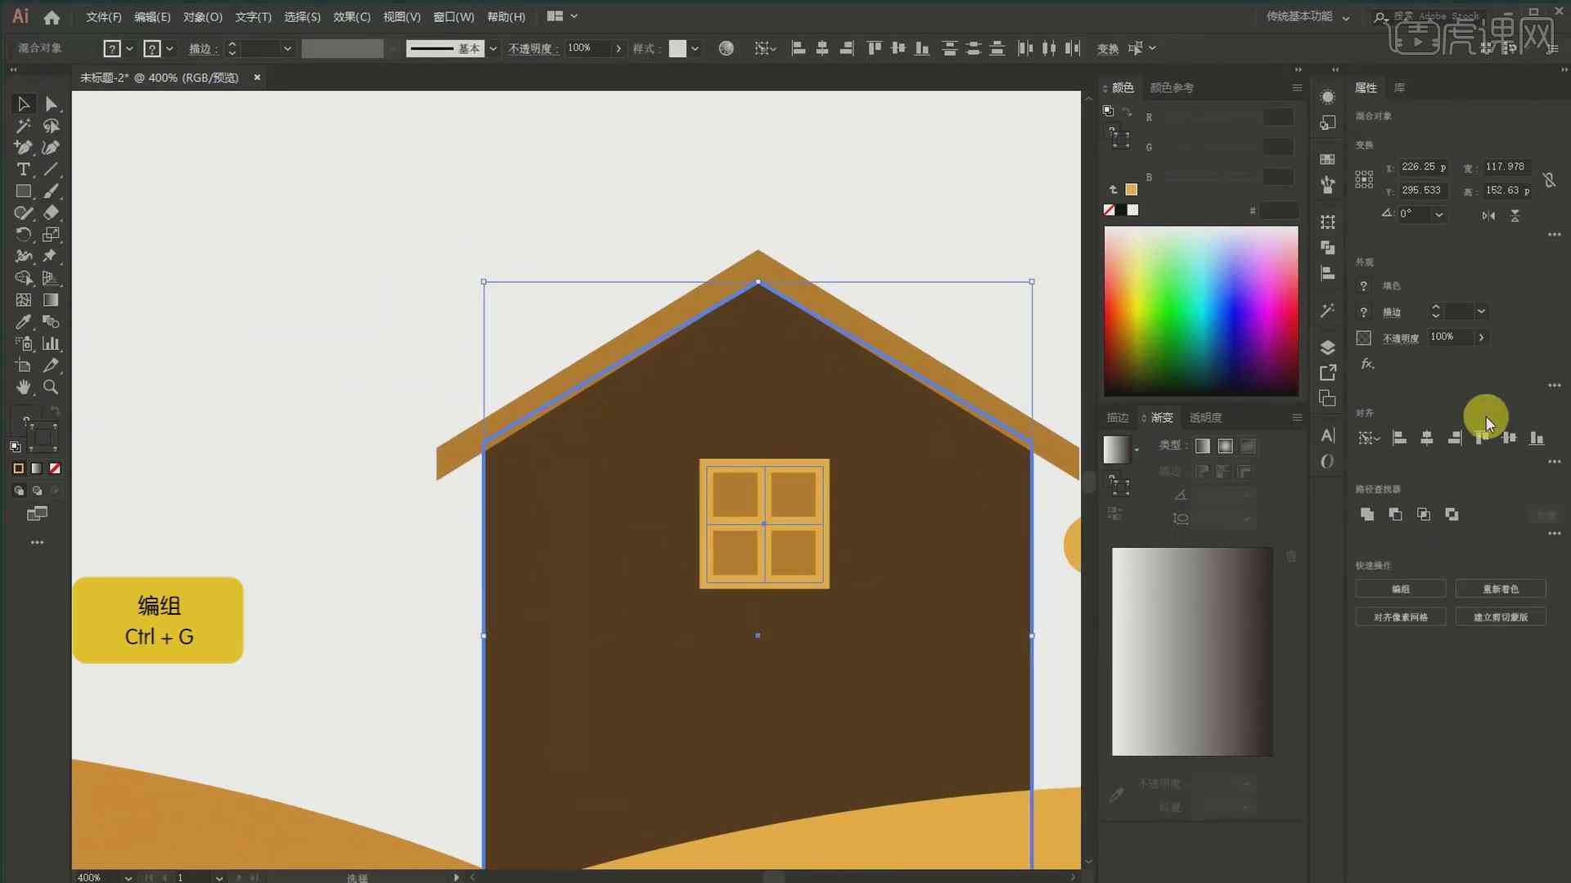Enable freeform gradient type option

tap(1247, 446)
